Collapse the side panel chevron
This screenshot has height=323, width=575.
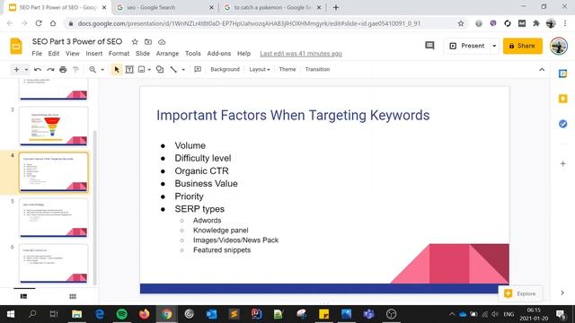point(562,293)
